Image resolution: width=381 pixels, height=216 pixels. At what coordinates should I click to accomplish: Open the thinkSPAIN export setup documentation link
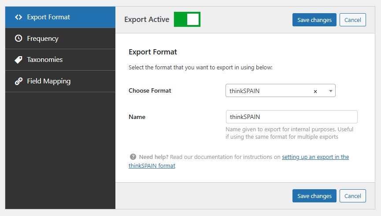(x=315, y=157)
